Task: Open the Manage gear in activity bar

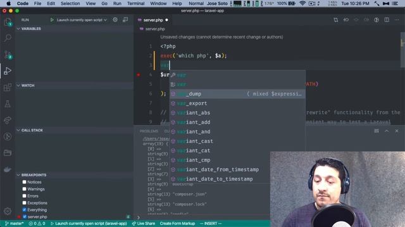Action: pyautogui.click(x=8, y=211)
